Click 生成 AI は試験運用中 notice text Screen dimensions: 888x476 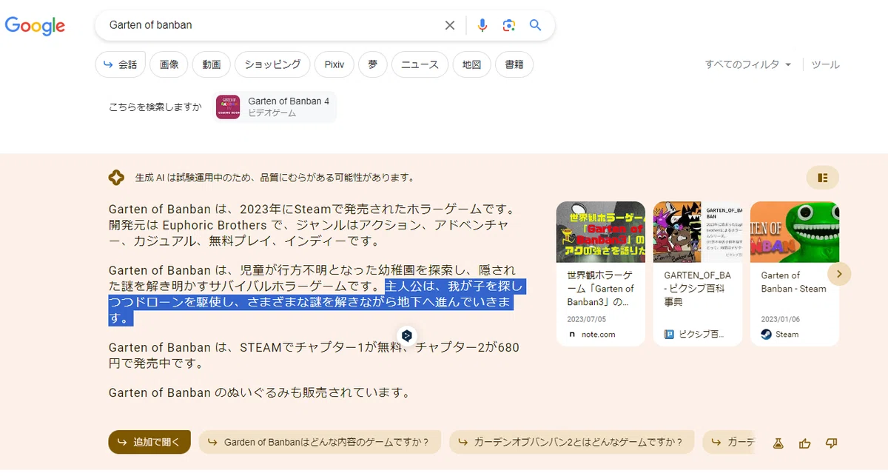pyautogui.click(x=275, y=178)
